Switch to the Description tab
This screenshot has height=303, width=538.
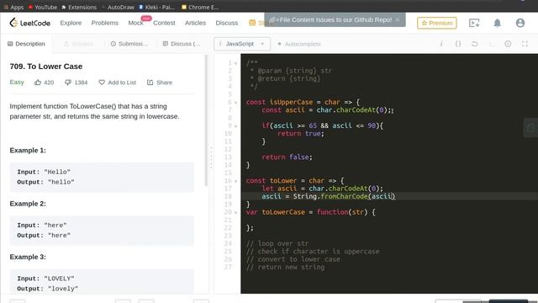(26, 44)
